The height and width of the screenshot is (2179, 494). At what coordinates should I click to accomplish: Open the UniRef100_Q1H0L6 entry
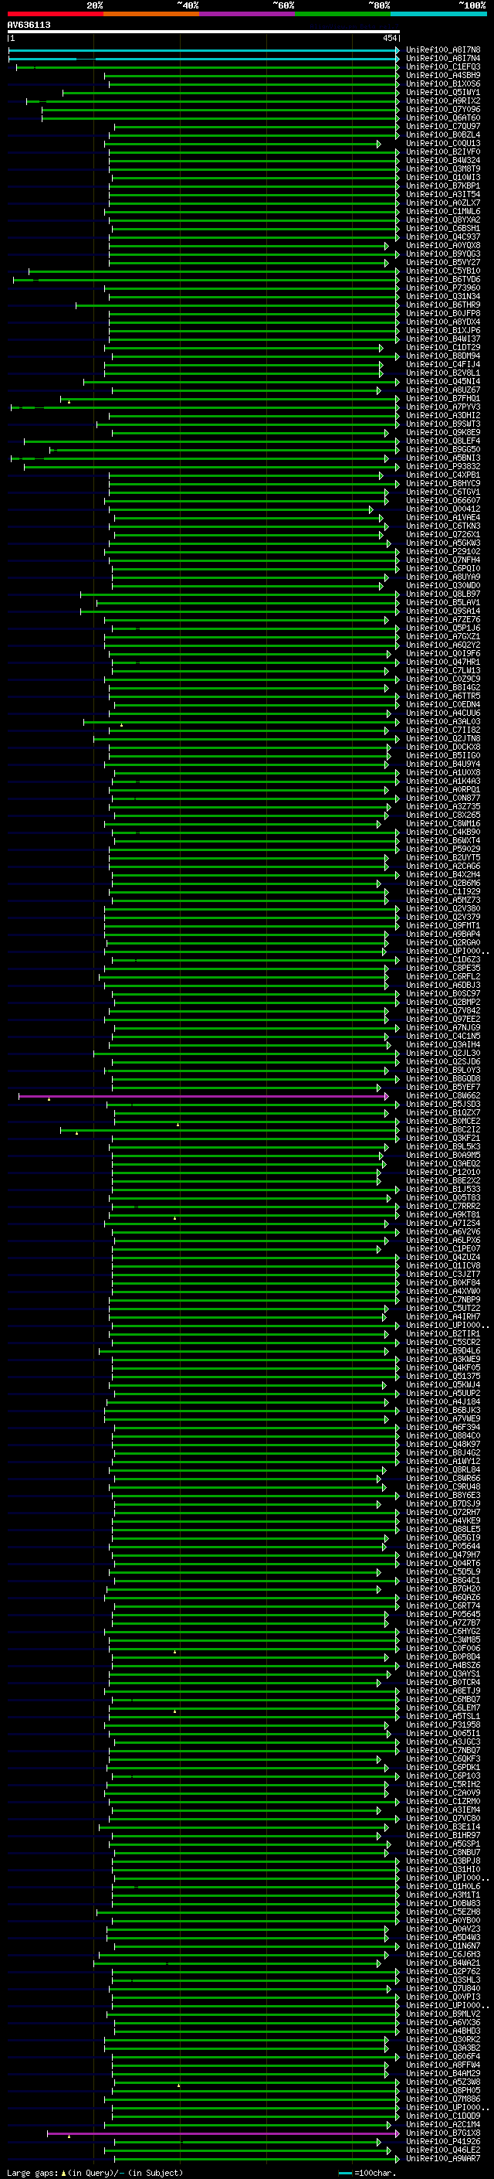click(443, 1886)
